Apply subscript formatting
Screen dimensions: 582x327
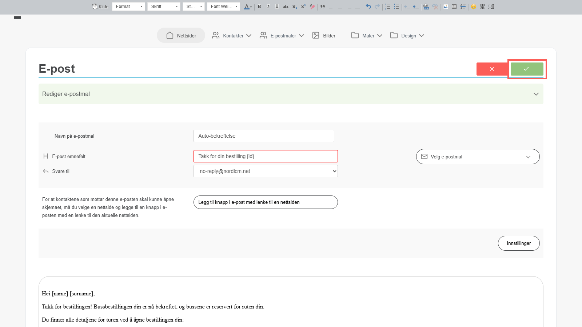295,7
